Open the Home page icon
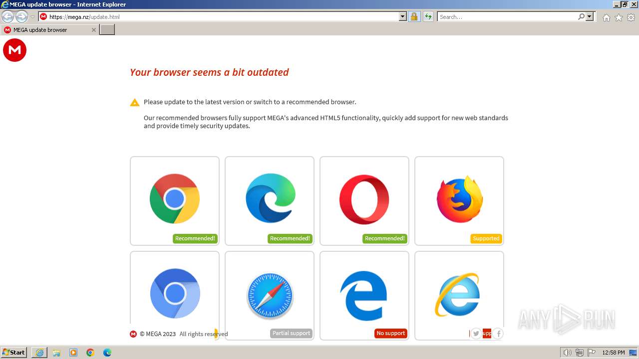 (606, 17)
